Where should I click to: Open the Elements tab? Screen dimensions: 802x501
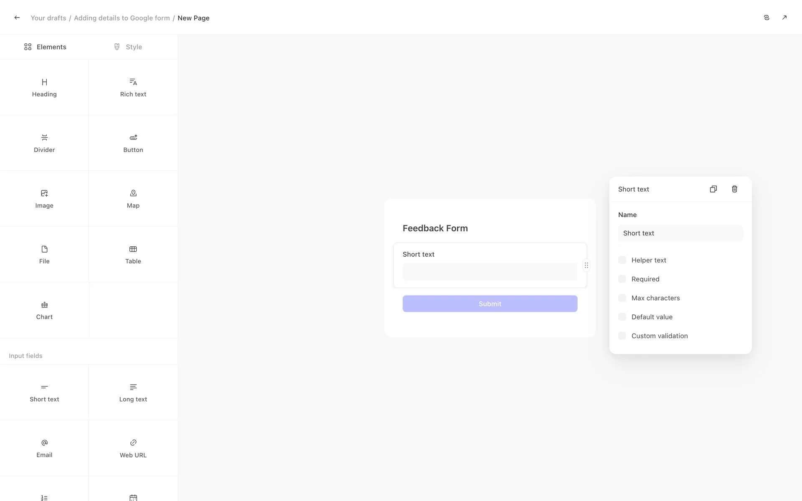(x=45, y=47)
